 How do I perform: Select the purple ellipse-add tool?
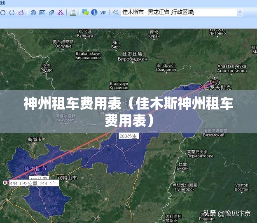point(21,13)
